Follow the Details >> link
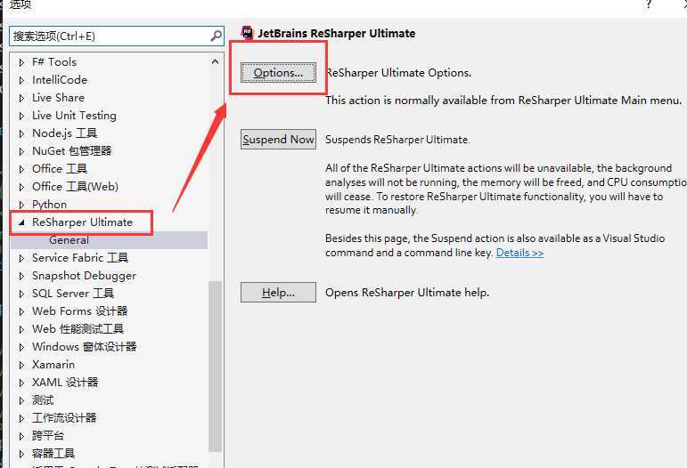Image resolution: width=687 pixels, height=468 pixels. click(519, 253)
